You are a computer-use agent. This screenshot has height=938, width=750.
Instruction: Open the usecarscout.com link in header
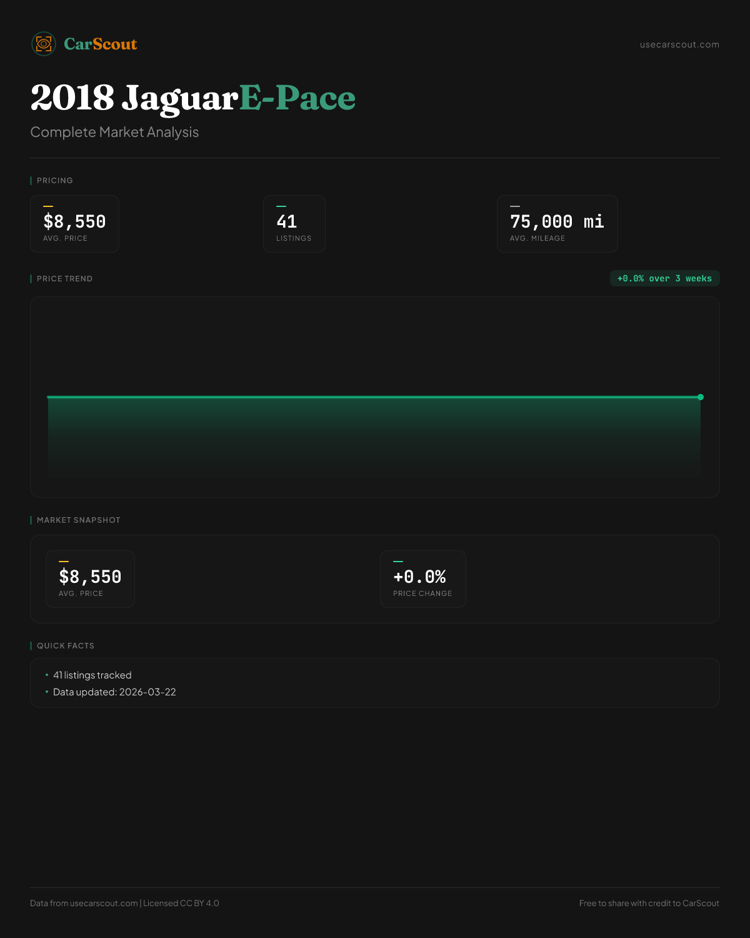tap(679, 44)
